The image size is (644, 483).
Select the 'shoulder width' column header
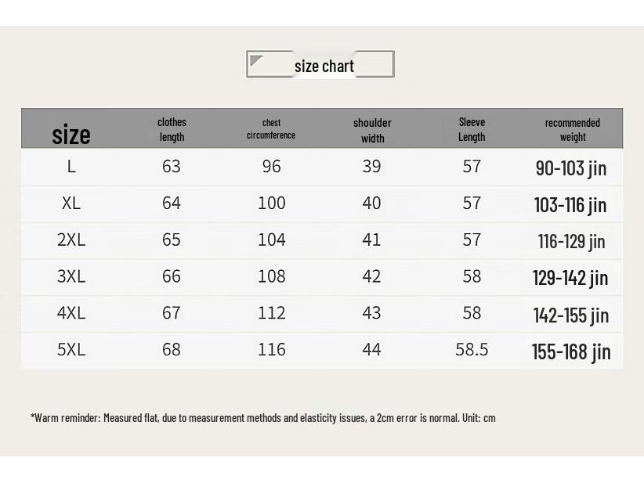[x=372, y=130]
